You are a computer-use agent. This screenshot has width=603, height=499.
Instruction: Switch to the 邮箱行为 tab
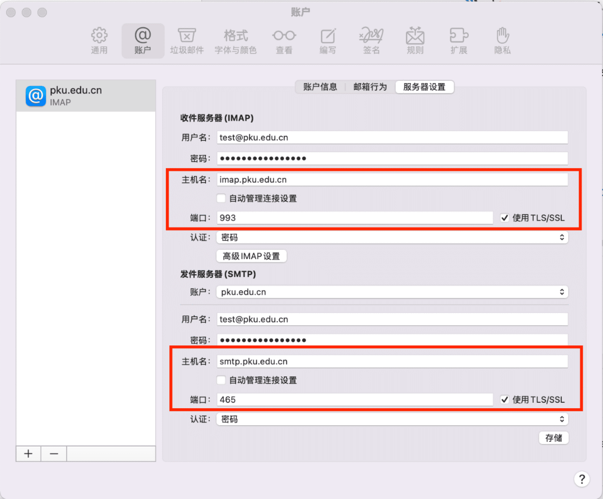point(370,87)
